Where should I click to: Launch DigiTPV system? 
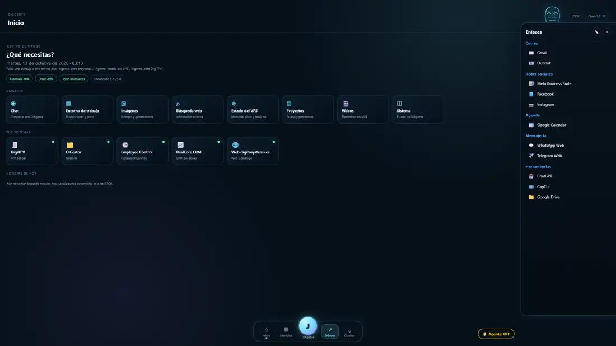[x=32, y=151]
